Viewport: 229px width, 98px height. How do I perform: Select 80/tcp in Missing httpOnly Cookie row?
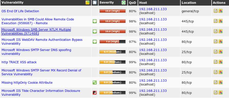(x=187, y=83)
